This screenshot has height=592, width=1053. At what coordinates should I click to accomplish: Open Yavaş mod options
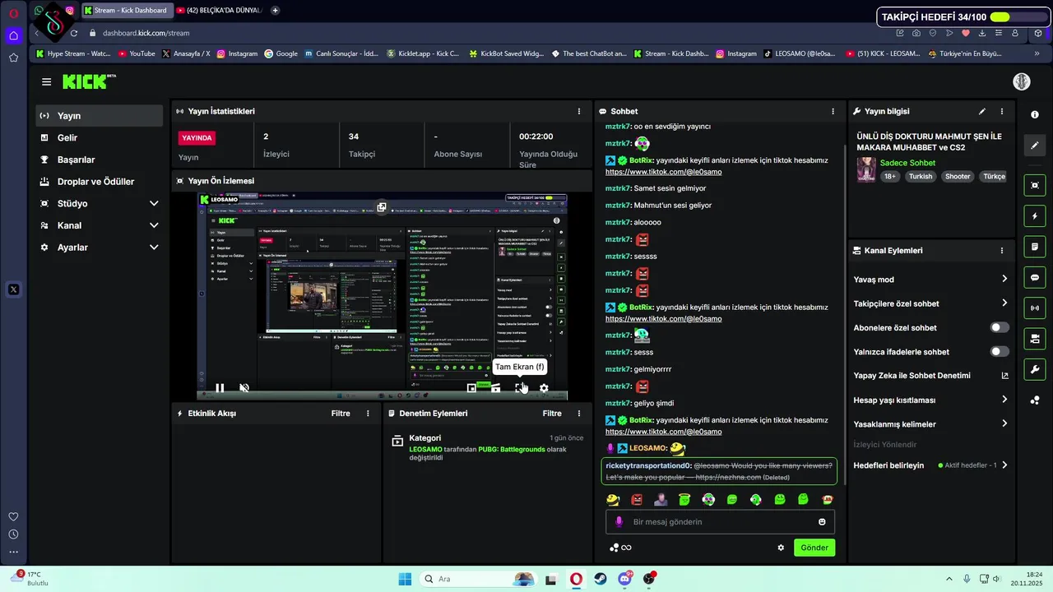(930, 280)
